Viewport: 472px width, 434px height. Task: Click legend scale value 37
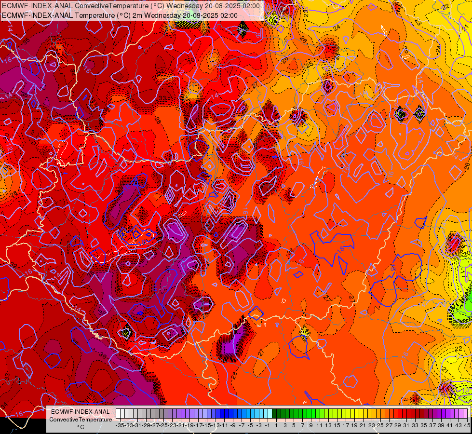tap(432, 425)
